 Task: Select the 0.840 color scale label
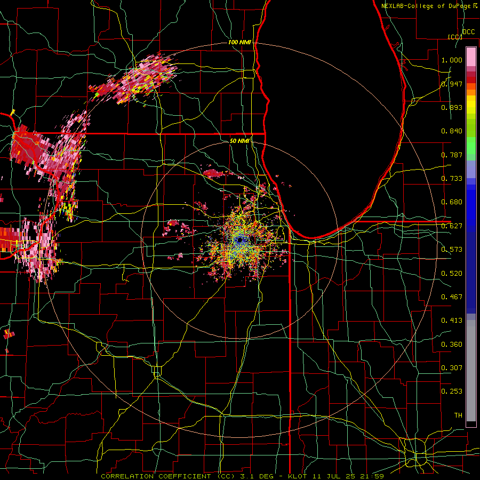tap(452, 131)
